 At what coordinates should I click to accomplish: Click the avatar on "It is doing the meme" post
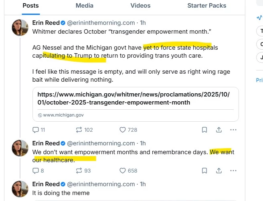(20, 189)
